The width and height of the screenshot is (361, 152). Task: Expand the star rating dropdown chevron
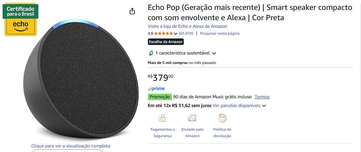pos(175,34)
